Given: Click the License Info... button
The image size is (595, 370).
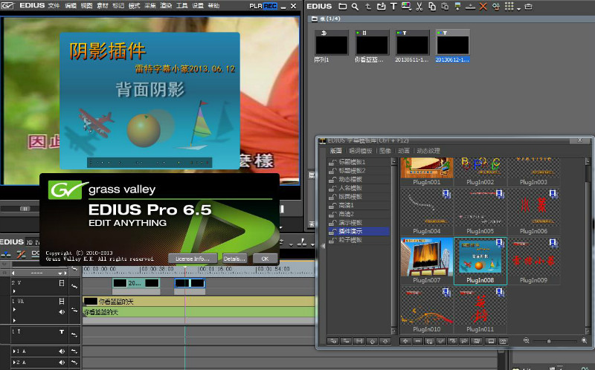Looking at the screenshot, I should 193,258.
